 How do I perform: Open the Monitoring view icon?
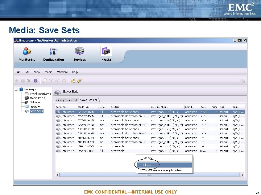(x=27, y=51)
